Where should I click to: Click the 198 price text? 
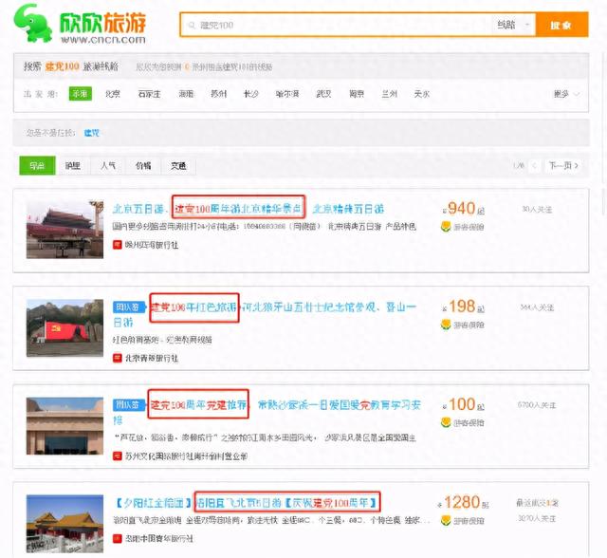[x=464, y=307]
